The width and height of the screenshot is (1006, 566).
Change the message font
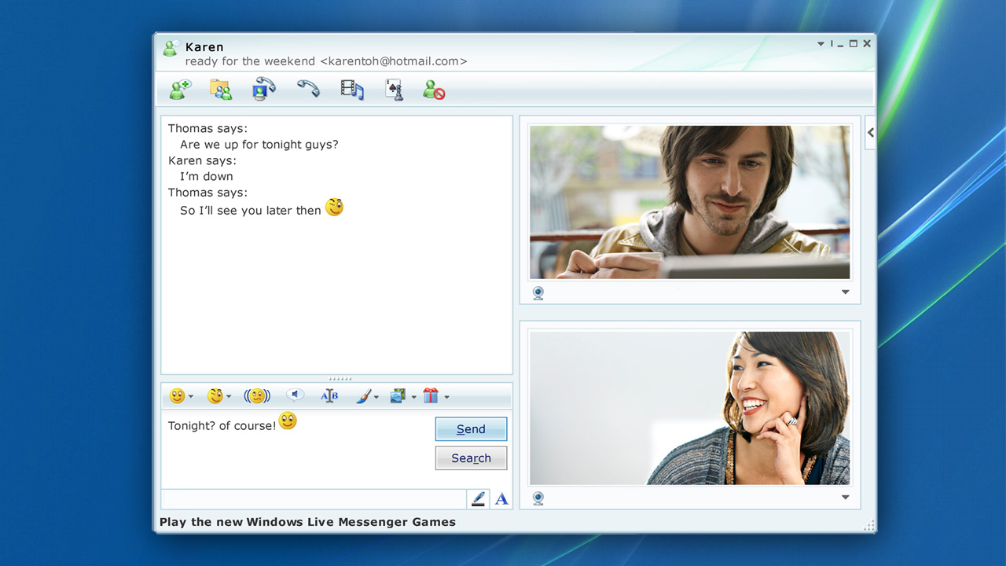pyautogui.click(x=329, y=395)
